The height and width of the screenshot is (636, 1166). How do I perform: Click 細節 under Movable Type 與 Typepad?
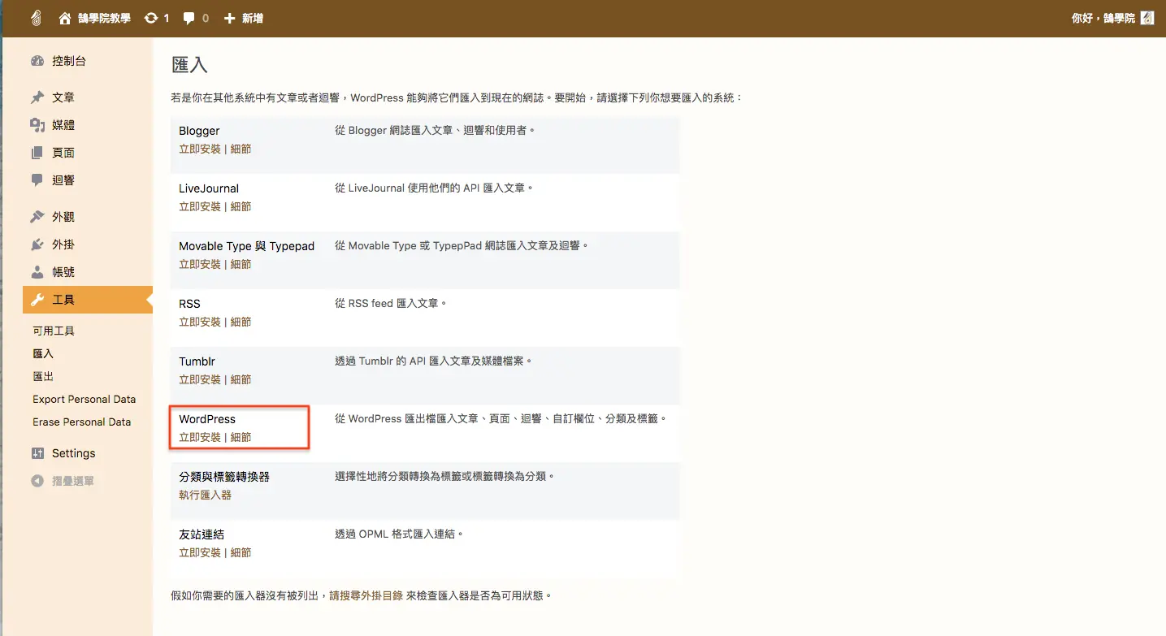coord(241,265)
